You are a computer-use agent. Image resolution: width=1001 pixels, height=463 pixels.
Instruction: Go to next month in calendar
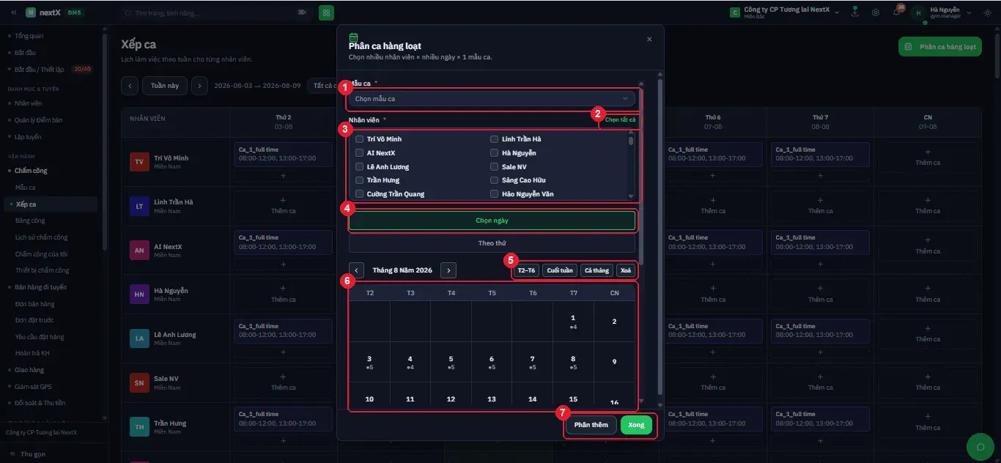(x=449, y=270)
